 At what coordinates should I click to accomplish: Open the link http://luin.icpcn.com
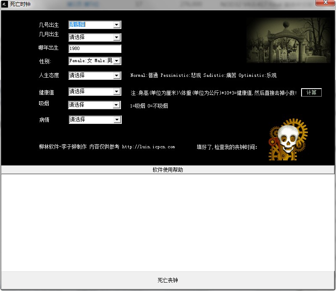150,147
